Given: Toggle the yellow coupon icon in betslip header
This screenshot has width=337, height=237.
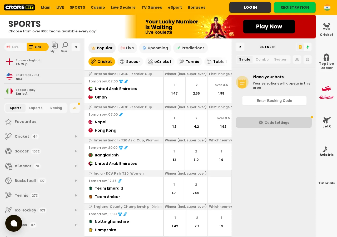Looking at the screenshot, I should pyautogui.click(x=300, y=47).
